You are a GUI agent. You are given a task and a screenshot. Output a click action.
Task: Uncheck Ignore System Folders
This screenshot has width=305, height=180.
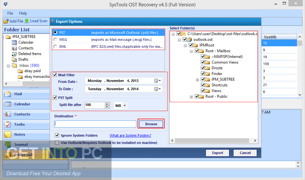click(57, 135)
